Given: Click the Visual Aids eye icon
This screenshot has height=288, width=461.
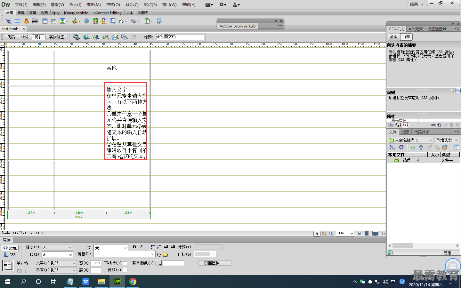Looking at the screenshot, I should [x=124, y=37].
